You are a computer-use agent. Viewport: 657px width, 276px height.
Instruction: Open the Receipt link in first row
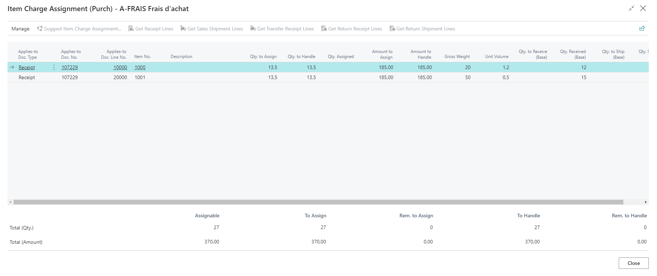coord(27,67)
